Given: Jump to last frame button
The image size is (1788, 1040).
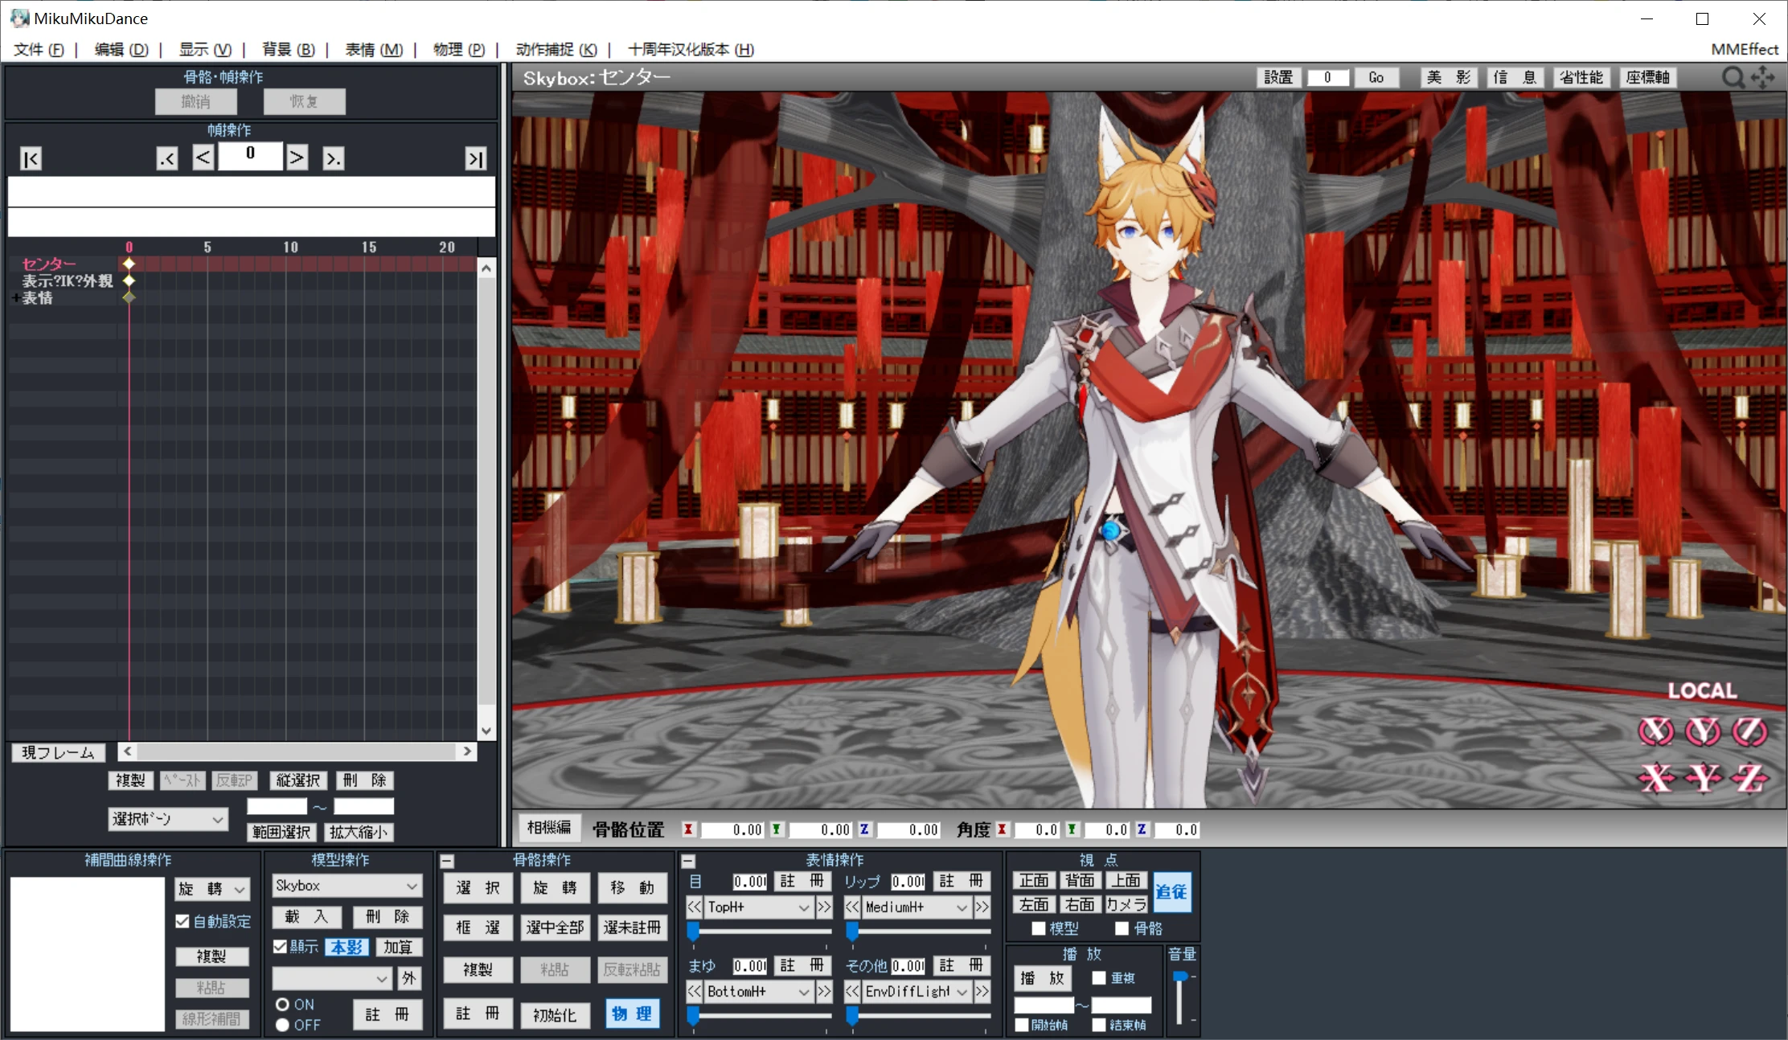Looking at the screenshot, I should (475, 158).
